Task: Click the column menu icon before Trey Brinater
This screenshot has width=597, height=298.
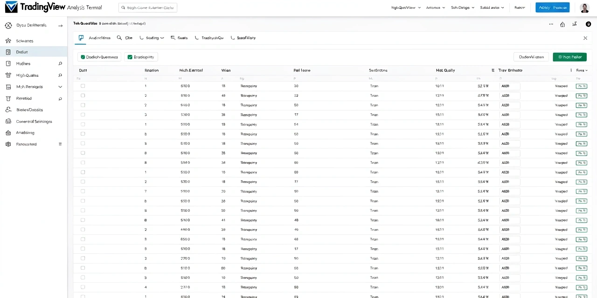Action: coord(493,70)
